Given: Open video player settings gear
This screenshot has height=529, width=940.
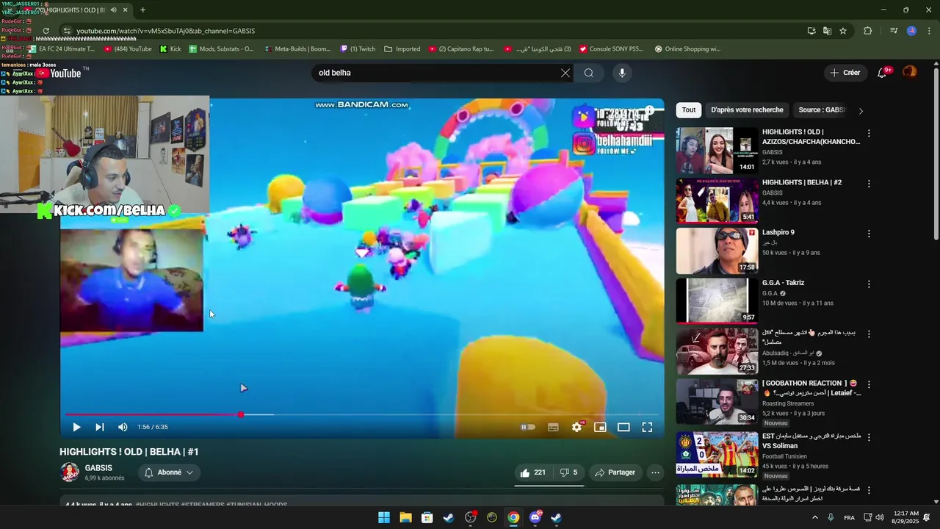Looking at the screenshot, I should [576, 427].
